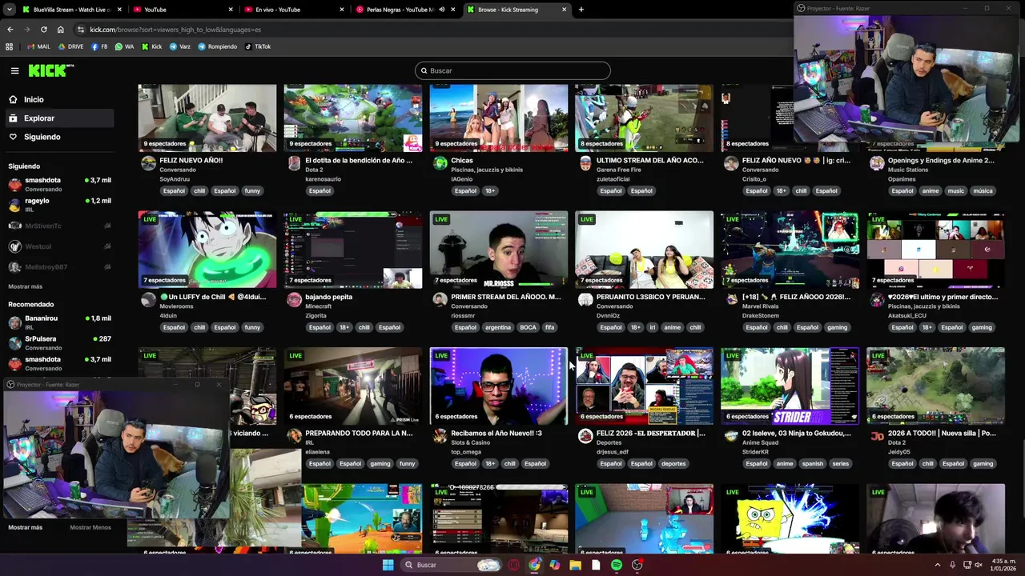
Task: Click the argentina tag under riossmr
Action: pos(497,327)
